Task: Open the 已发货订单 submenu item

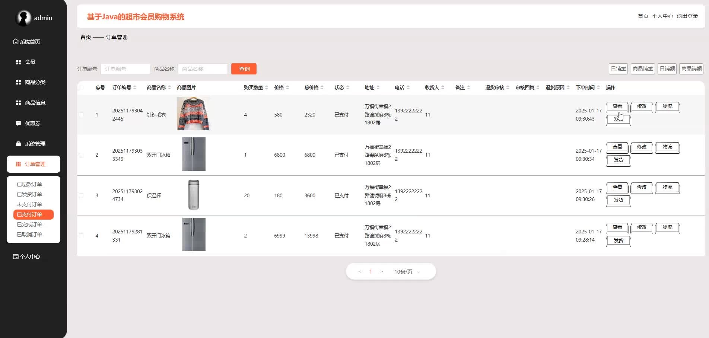Action: 29,194
